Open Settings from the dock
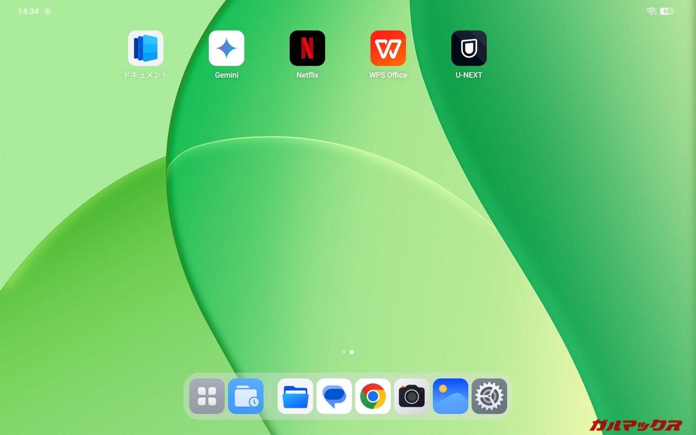The height and width of the screenshot is (435, 696). [x=489, y=396]
